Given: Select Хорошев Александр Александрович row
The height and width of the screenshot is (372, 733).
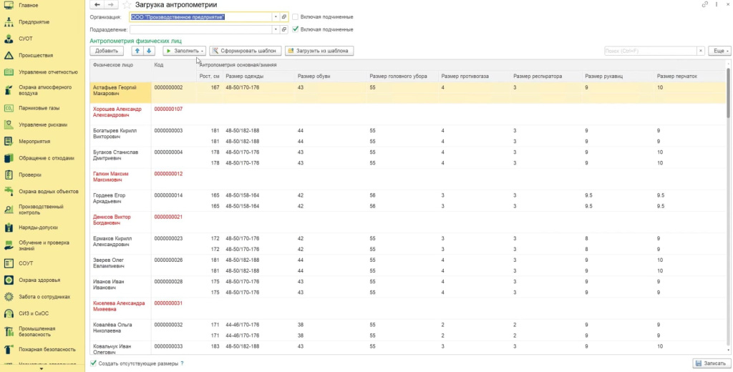Looking at the screenshot, I should pos(407,114).
